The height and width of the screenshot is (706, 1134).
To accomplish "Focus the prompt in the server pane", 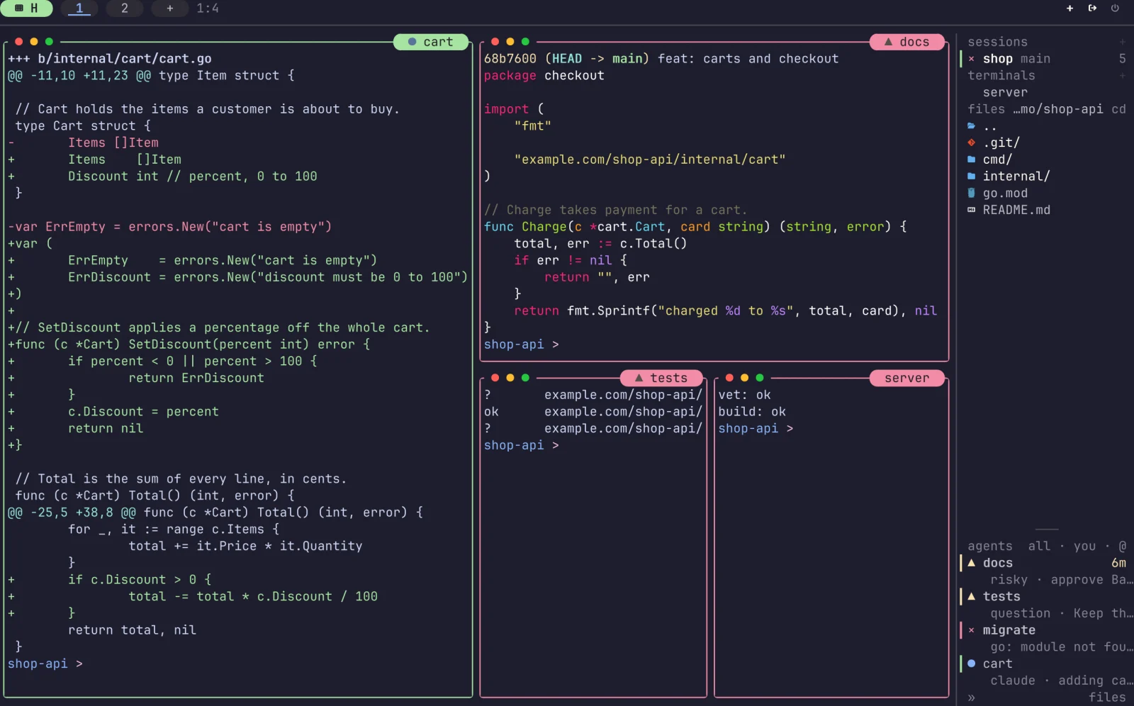I will (x=756, y=429).
